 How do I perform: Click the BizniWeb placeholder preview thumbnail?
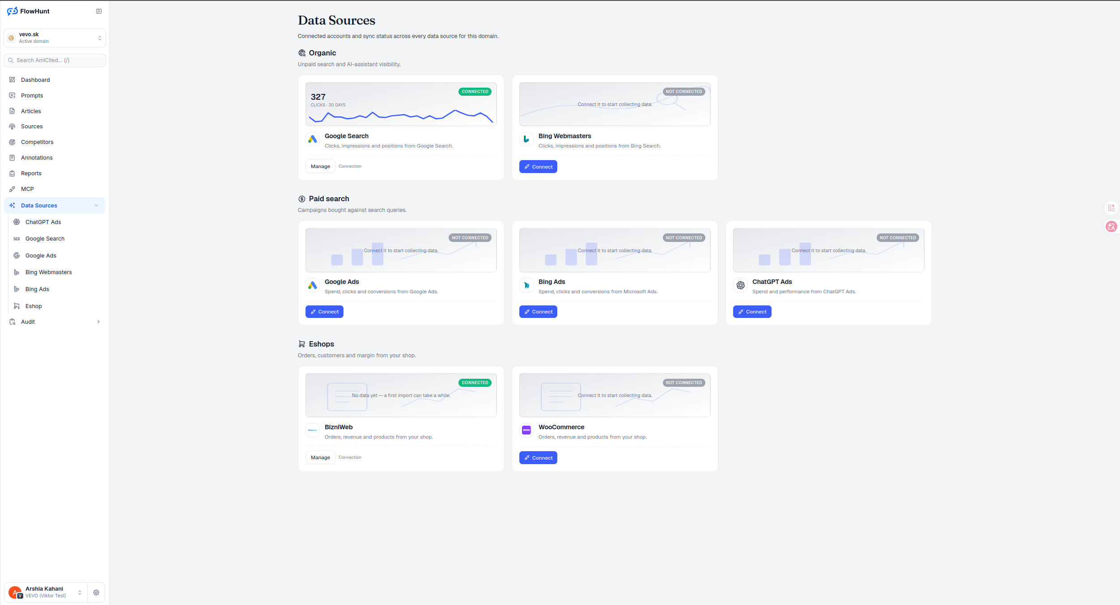pyautogui.click(x=401, y=395)
